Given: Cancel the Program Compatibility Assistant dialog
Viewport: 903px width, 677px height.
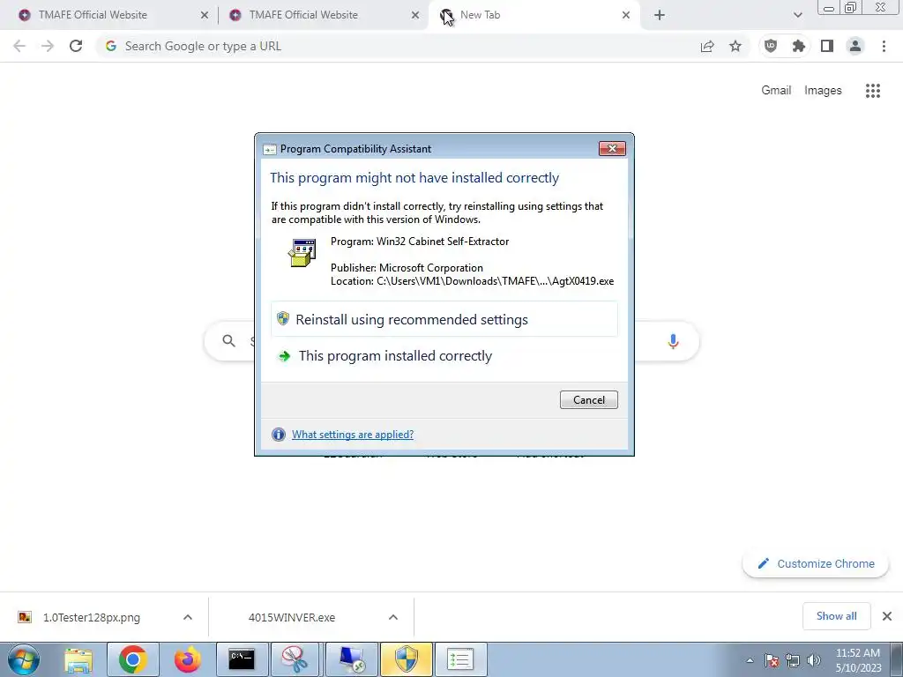Looking at the screenshot, I should click(x=588, y=399).
